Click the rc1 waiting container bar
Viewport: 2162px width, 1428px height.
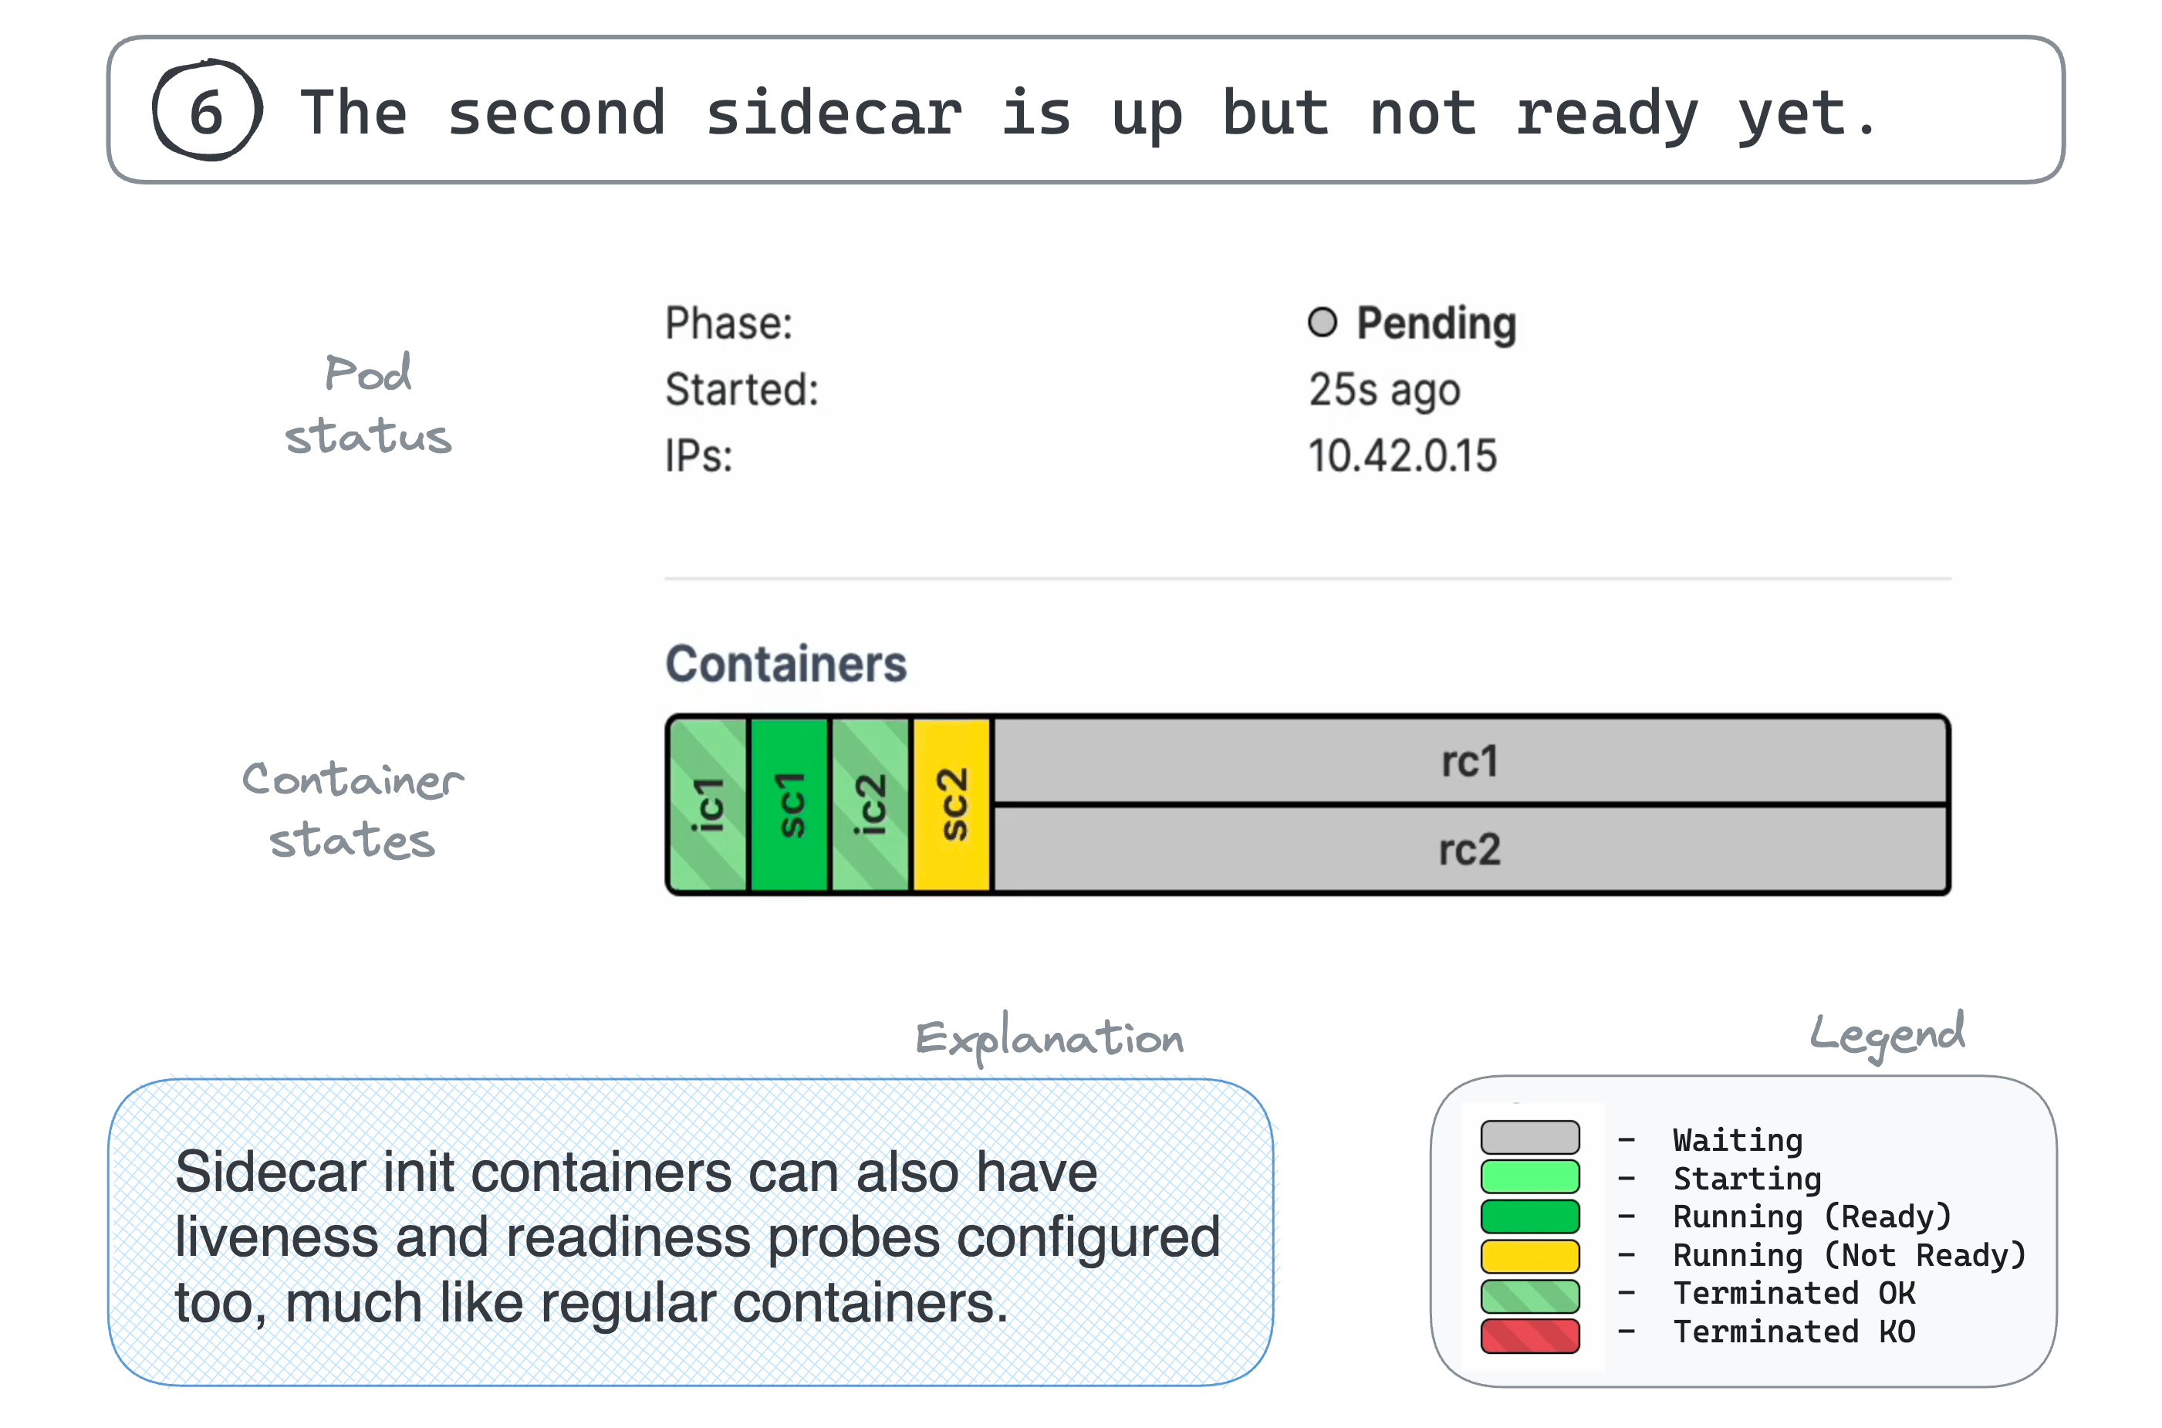click(1469, 761)
